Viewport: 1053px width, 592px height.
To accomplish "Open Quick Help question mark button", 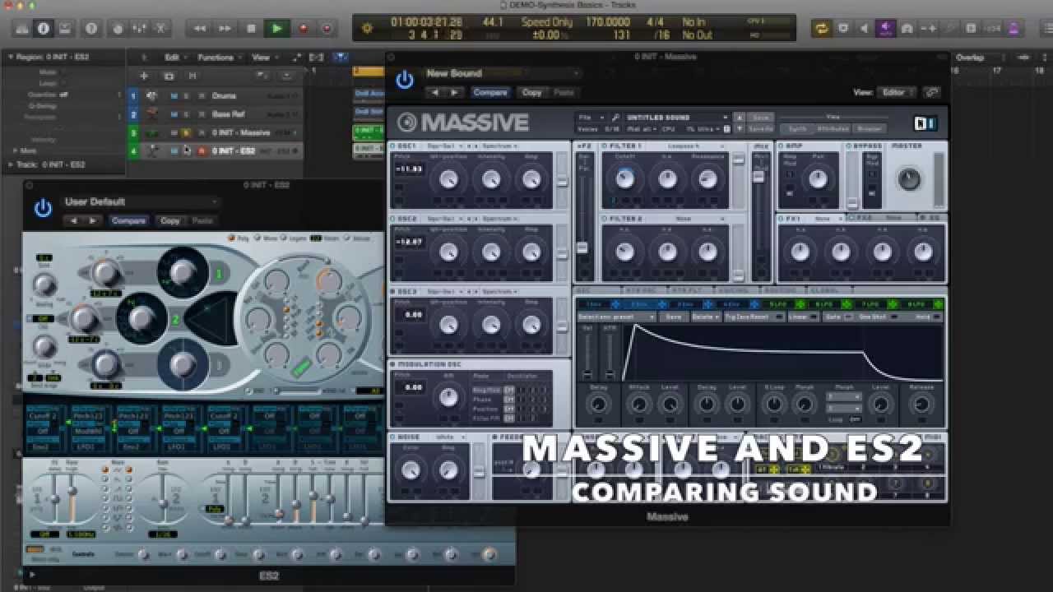I will coord(91,28).
